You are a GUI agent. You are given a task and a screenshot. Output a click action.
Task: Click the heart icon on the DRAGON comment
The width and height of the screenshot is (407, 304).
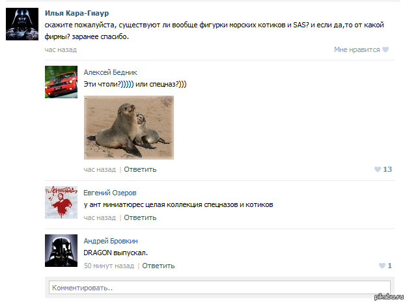click(x=382, y=266)
